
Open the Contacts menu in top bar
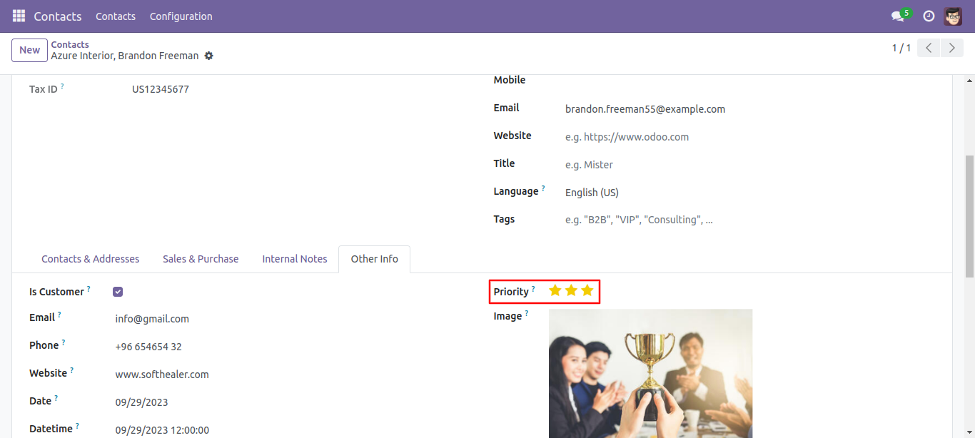116,16
